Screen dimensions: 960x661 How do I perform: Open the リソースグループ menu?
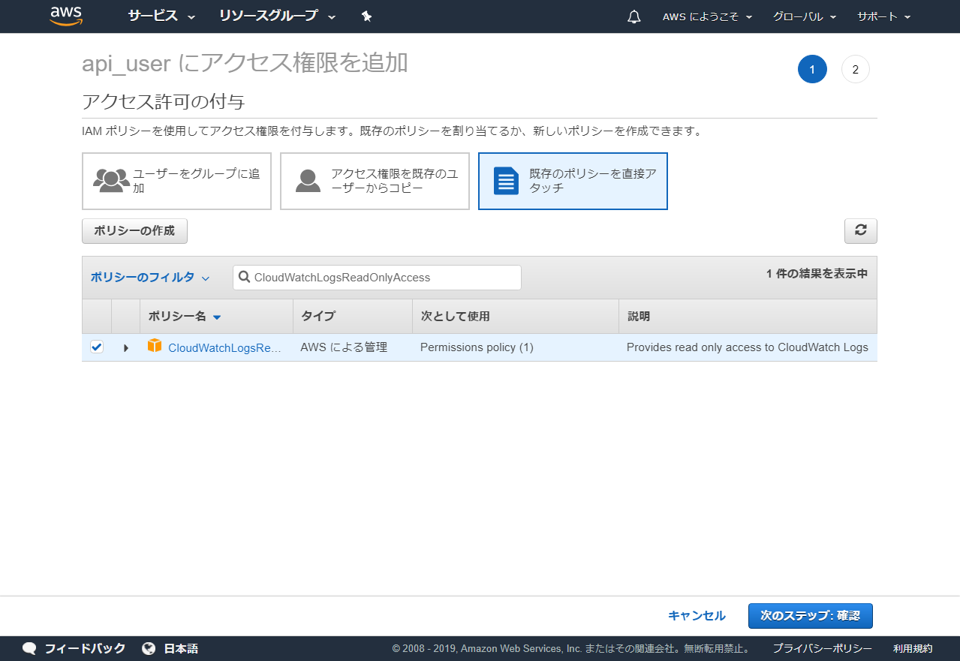point(277,16)
